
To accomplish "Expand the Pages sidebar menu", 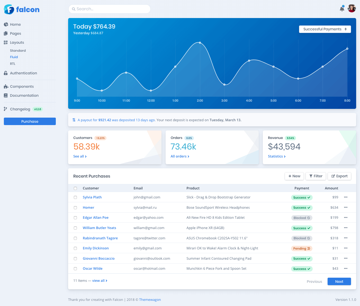I will click(15, 33).
